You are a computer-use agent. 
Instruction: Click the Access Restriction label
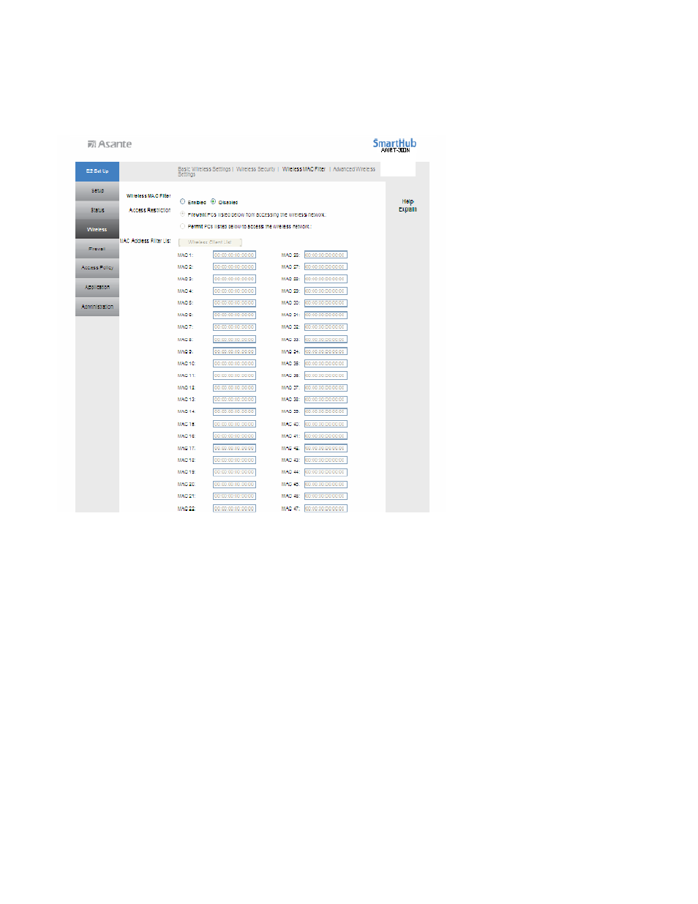150,210
